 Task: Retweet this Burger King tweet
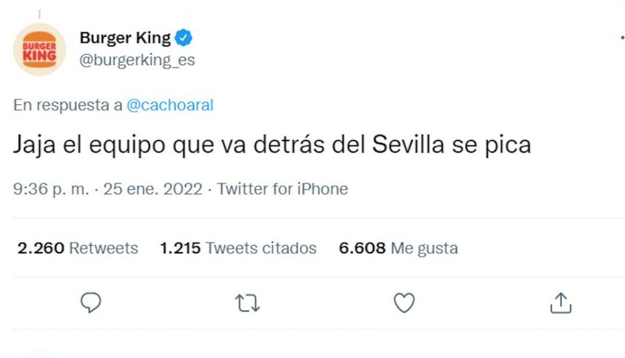(247, 304)
